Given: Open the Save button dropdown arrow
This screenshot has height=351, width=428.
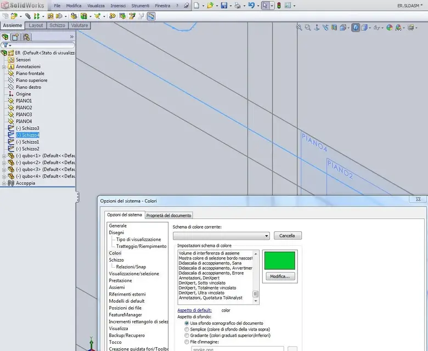Looking at the screenshot, I should 230,5.
